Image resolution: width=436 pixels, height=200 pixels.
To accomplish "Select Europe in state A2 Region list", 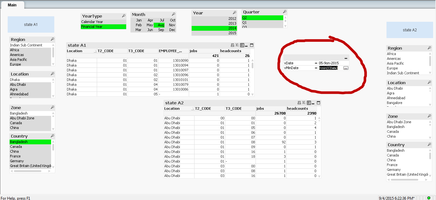I will [407, 68].
